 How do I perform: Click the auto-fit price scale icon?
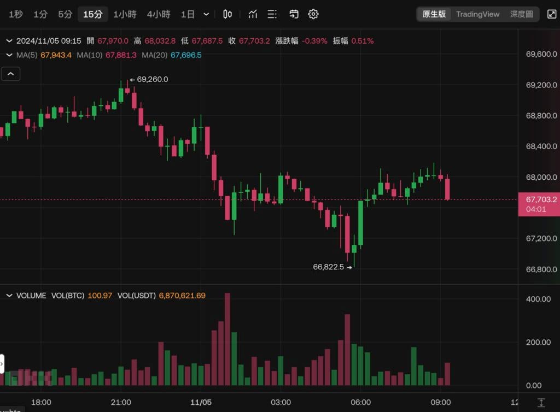pyautogui.click(x=541, y=403)
